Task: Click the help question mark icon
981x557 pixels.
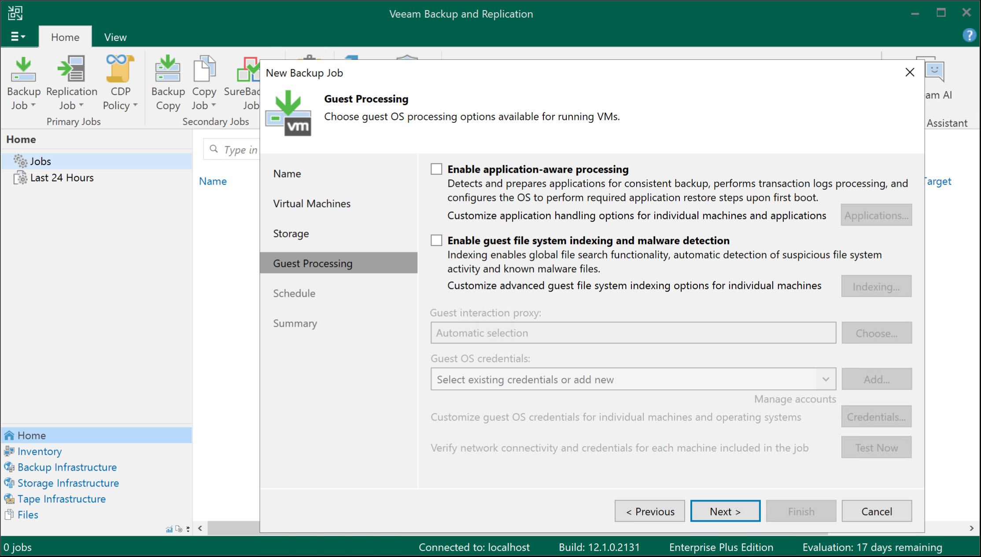Action: (969, 35)
